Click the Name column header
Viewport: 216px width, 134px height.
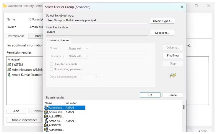coord(54,103)
